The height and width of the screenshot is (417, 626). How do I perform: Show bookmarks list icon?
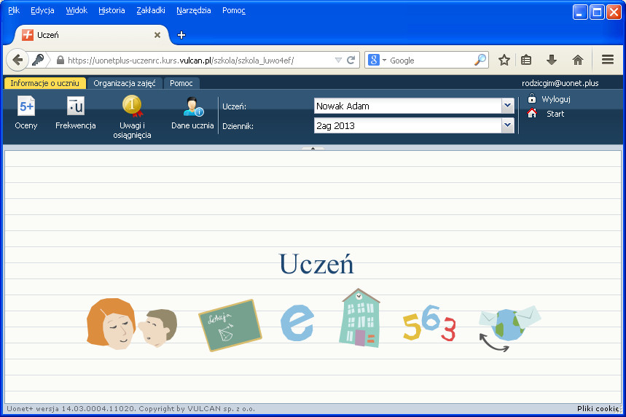[x=526, y=61]
